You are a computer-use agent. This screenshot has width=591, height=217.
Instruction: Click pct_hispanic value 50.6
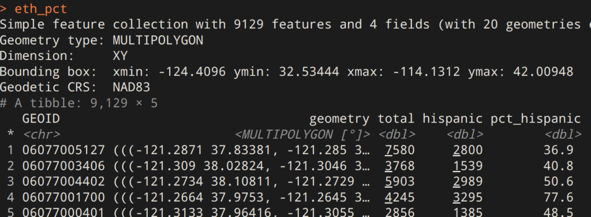(558, 182)
